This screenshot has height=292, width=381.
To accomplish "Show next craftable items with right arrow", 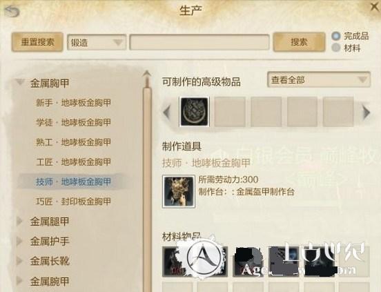I will point(366,113).
